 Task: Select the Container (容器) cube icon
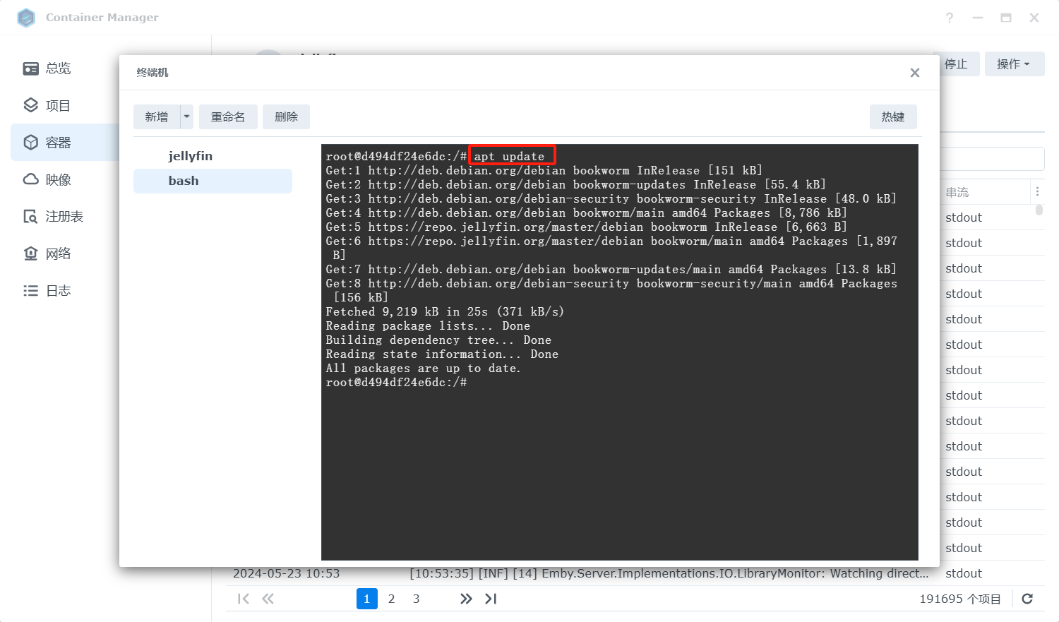30,143
